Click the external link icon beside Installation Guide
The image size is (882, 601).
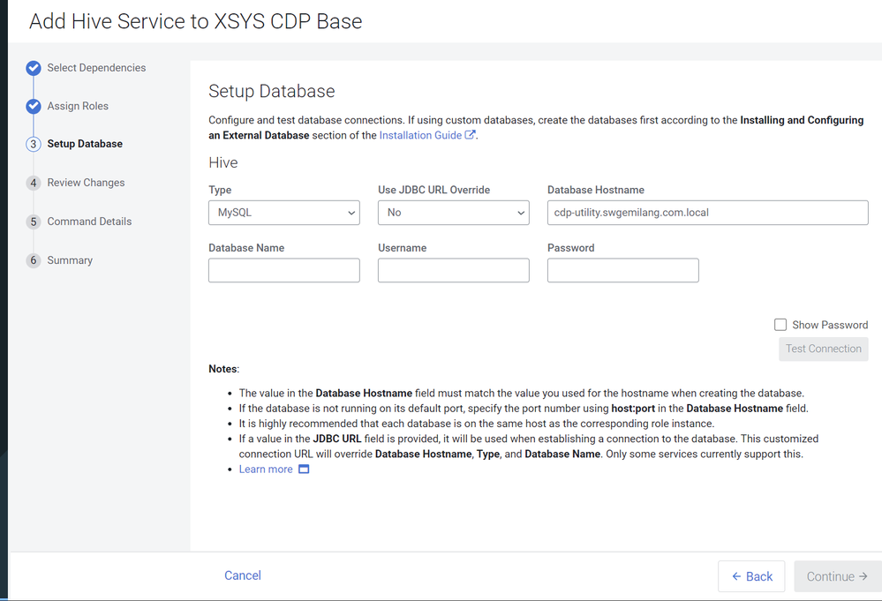(470, 135)
